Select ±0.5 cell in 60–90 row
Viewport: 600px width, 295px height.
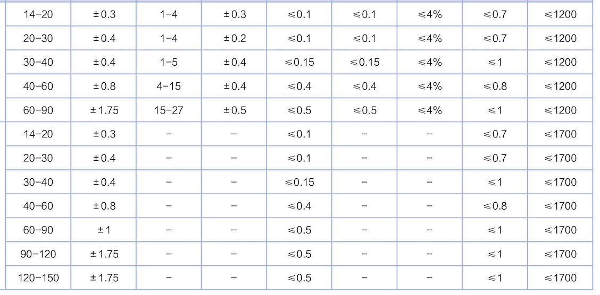point(234,110)
